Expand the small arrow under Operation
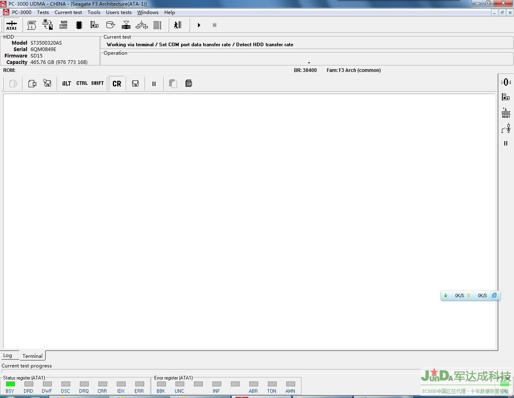 click(309, 63)
